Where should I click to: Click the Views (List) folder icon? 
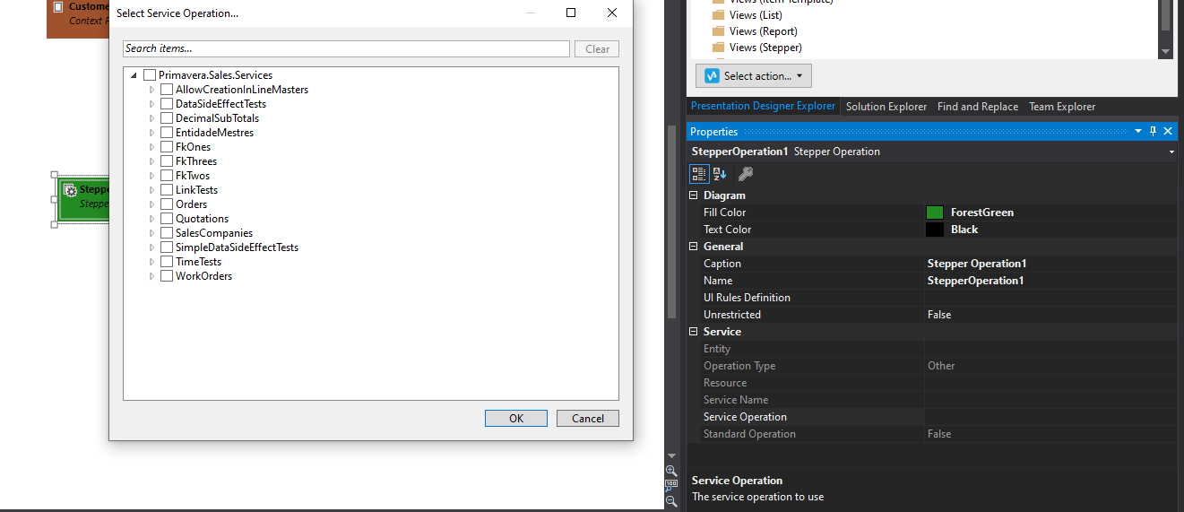pyautogui.click(x=718, y=15)
